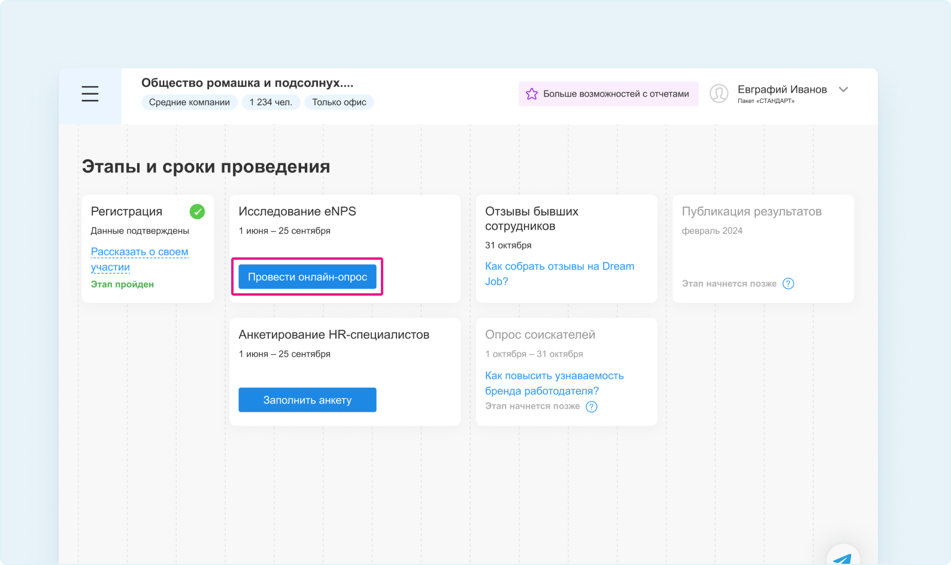951x565 pixels.
Task: Open Как собрать отзывы на Dream Job link
Action: coord(559,274)
